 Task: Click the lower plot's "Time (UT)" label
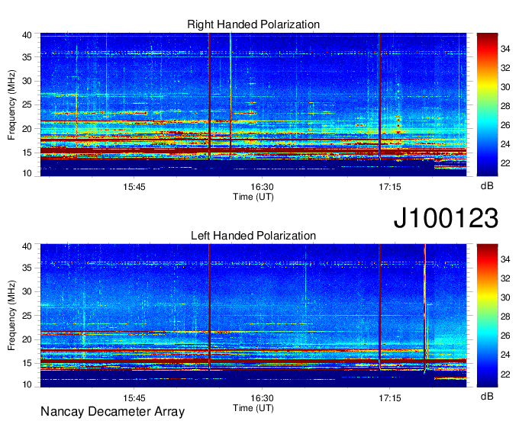tap(253, 408)
